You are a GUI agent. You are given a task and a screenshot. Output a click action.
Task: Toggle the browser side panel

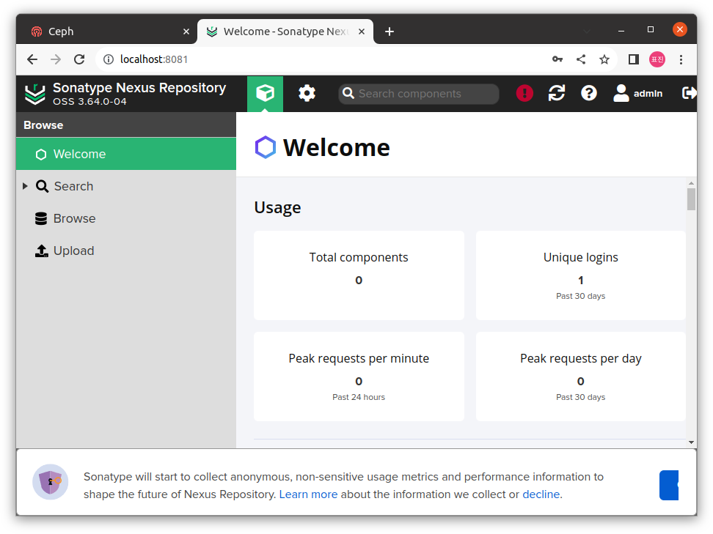(634, 59)
